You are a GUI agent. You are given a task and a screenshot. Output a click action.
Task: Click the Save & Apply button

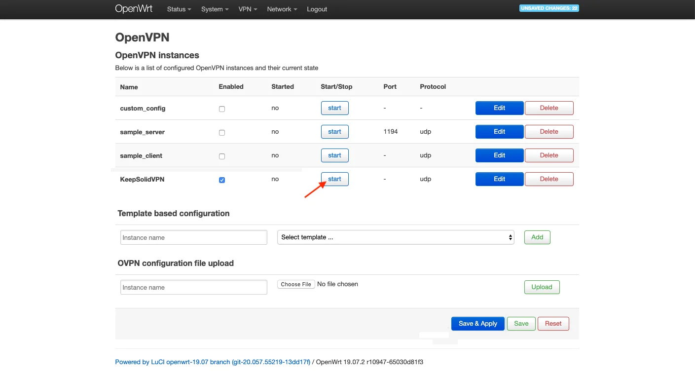click(477, 324)
